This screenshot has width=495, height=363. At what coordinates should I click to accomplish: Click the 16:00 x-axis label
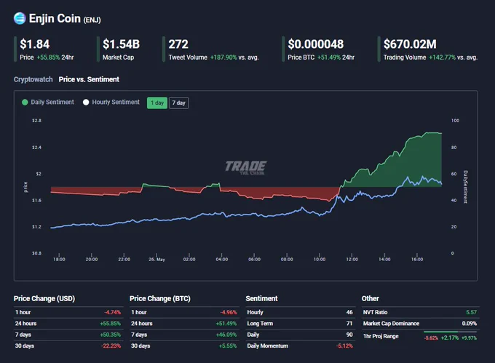click(x=417, y=260)
